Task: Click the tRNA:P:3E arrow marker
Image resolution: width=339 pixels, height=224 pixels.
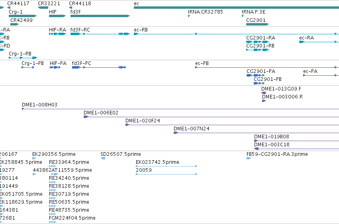Action: coord(243,16)
